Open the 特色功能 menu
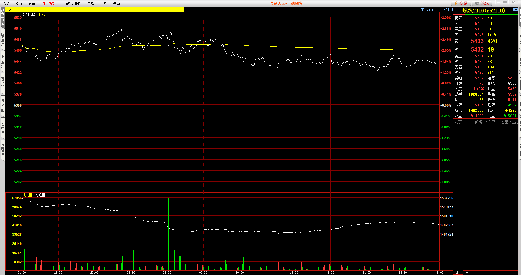The width and height of the screenshot is (521, 275). 48,4
